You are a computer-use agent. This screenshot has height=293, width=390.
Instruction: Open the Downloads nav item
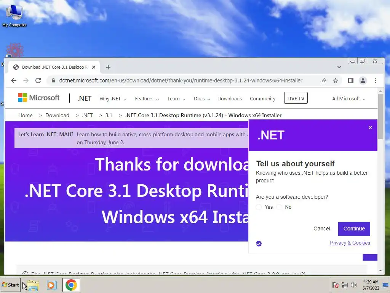pyautogui.click(x=230, y=99)
